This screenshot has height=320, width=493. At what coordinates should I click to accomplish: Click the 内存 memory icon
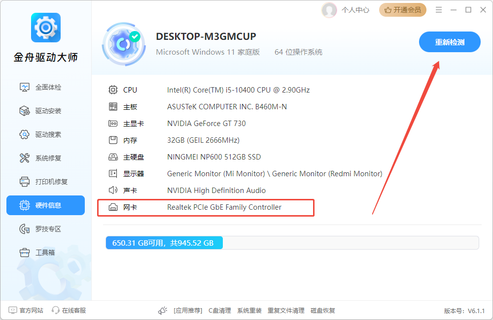click(113, 140)
